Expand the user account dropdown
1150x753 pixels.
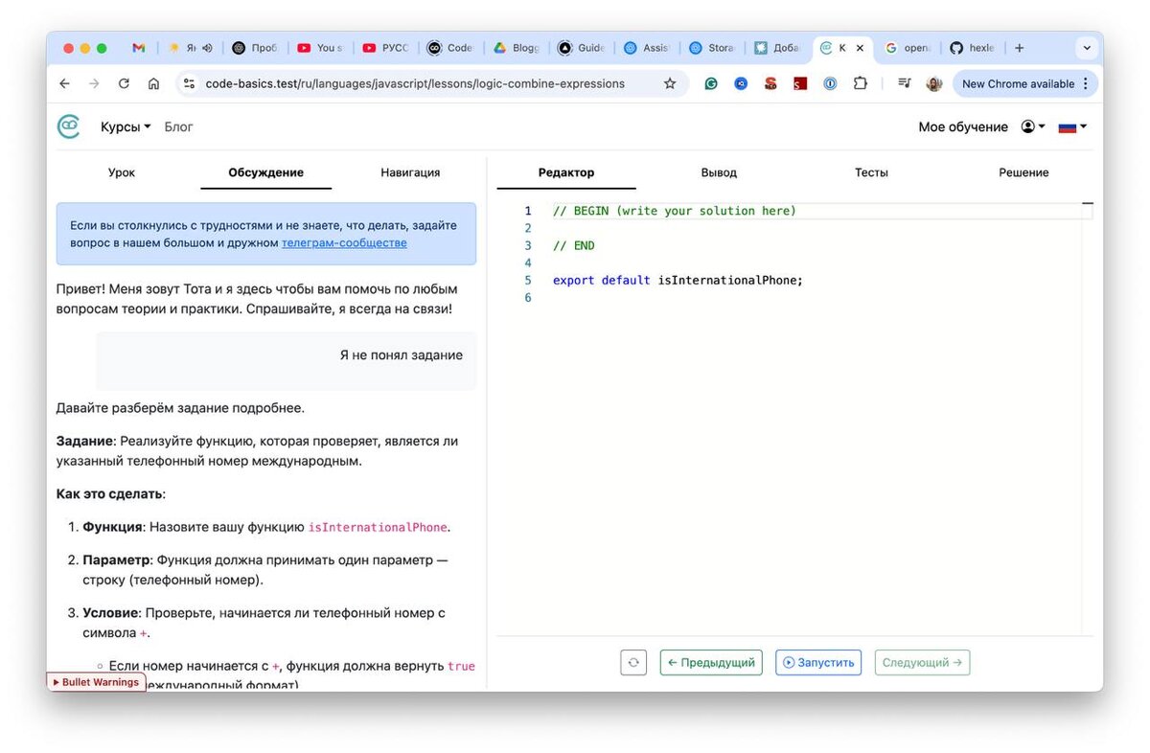[1033, 126]
